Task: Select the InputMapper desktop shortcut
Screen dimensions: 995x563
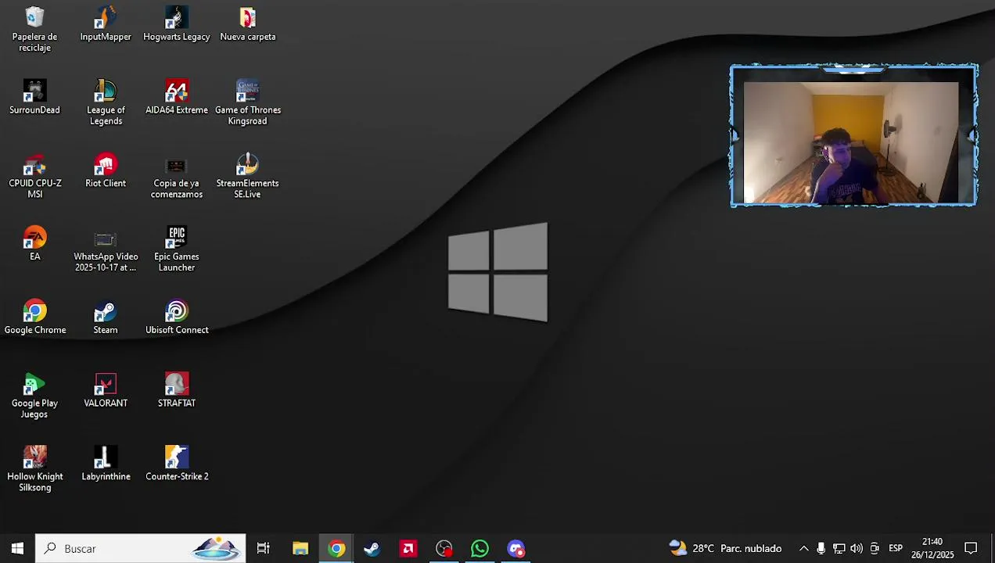Action: (106, 24)
